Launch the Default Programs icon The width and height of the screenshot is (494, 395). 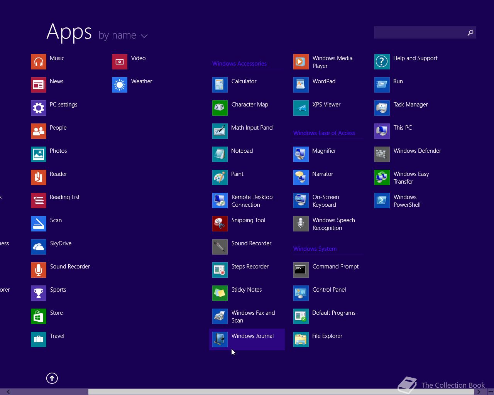[x=301, y=316]
